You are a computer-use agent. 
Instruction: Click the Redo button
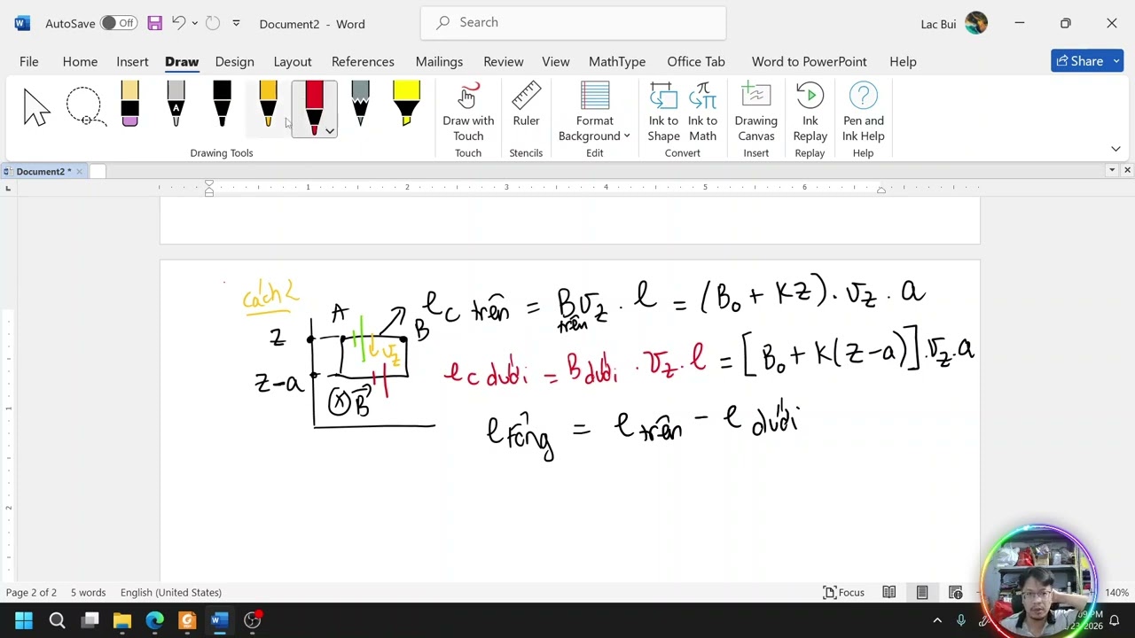[x=213, y=23]
